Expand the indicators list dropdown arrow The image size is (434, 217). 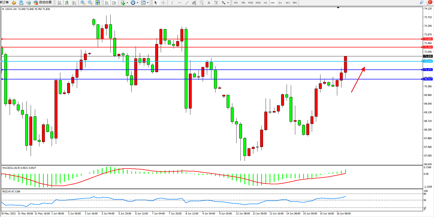(x=127, y=3)
